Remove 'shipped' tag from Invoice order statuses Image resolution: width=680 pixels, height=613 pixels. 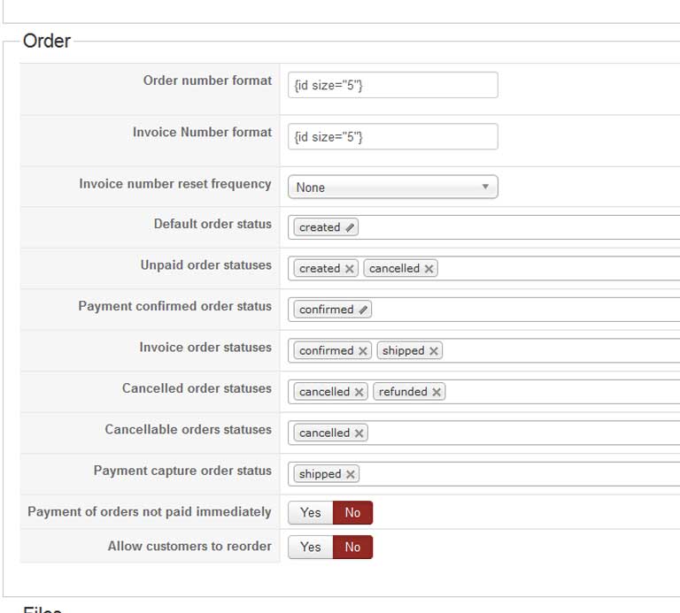click(x=434, y=351)
